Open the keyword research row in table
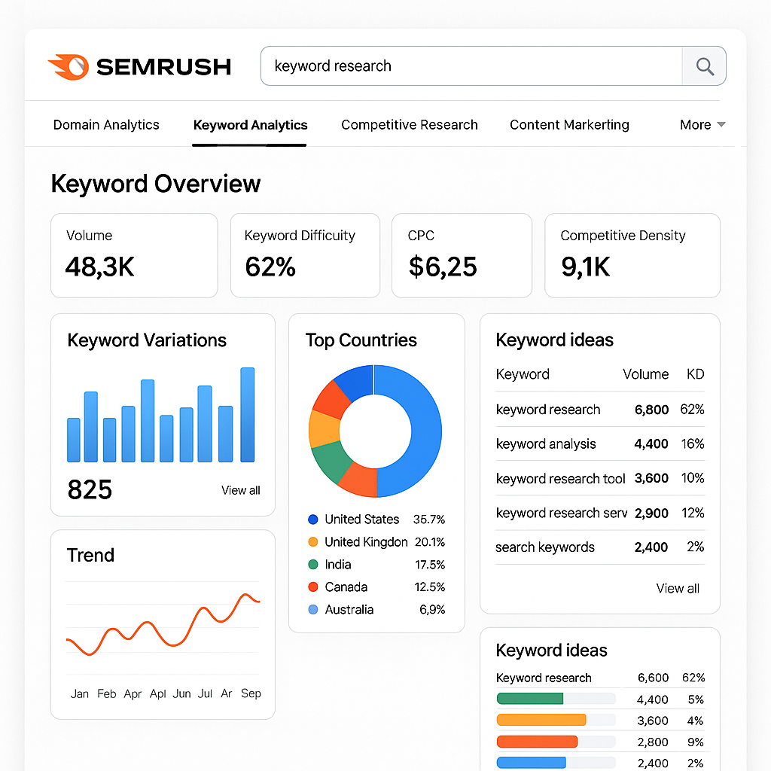The image size is (771, 771). coord(600,410)
